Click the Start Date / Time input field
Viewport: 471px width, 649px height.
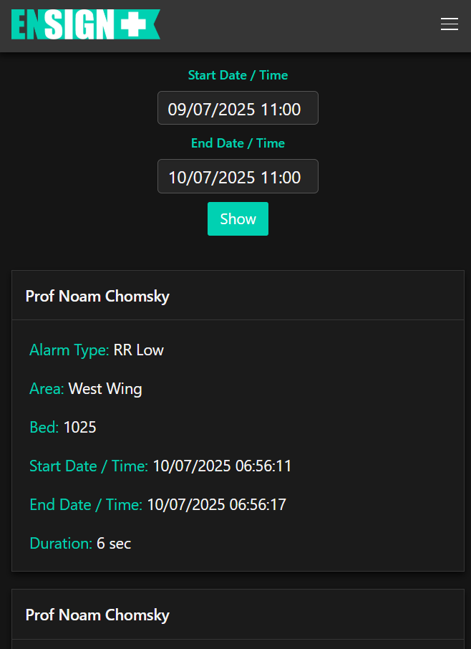click(238, 108)
